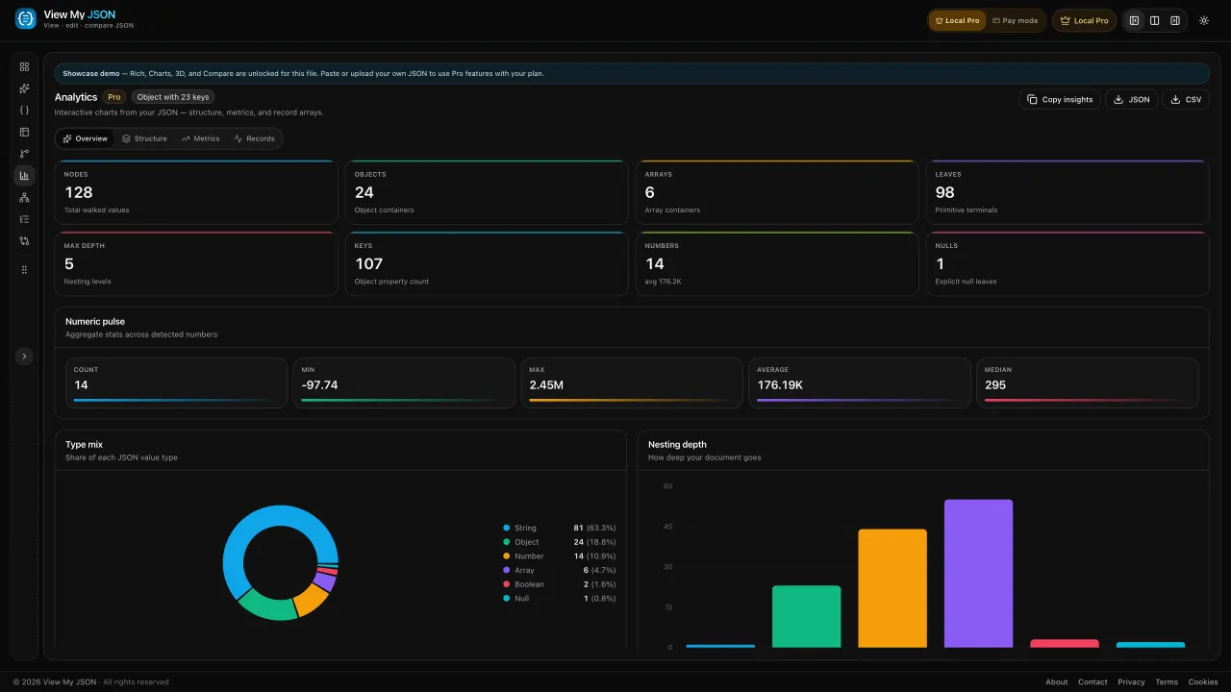Select Local Pro option beside Pay mode
Viewport: 1231px width, 692px height.
pyautogui.click(x=957, y=20)
